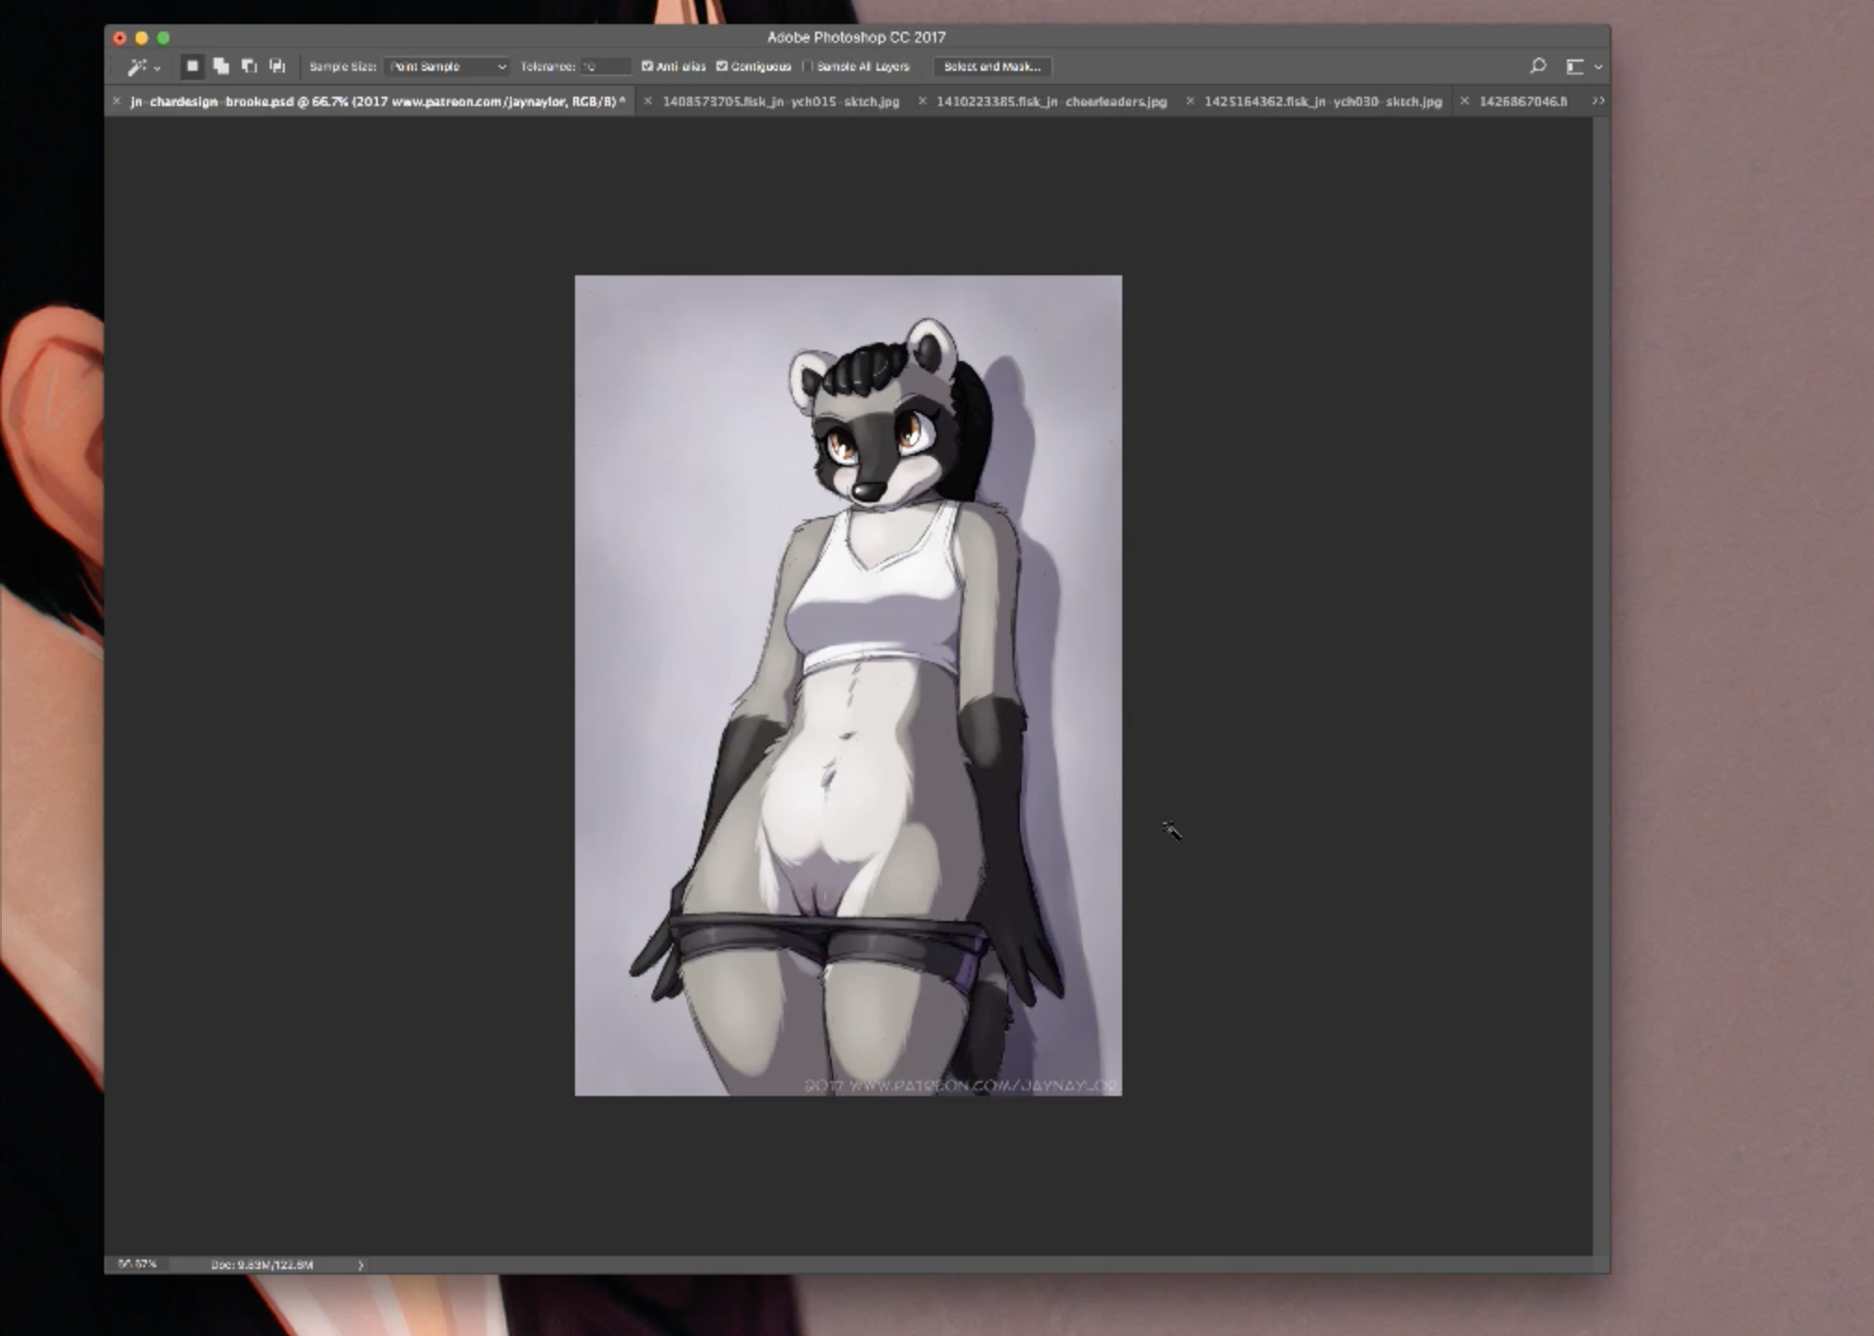Click the search magnifier icon
The height and width of the screenshot is (1336, 1874).
(1538, 66)
